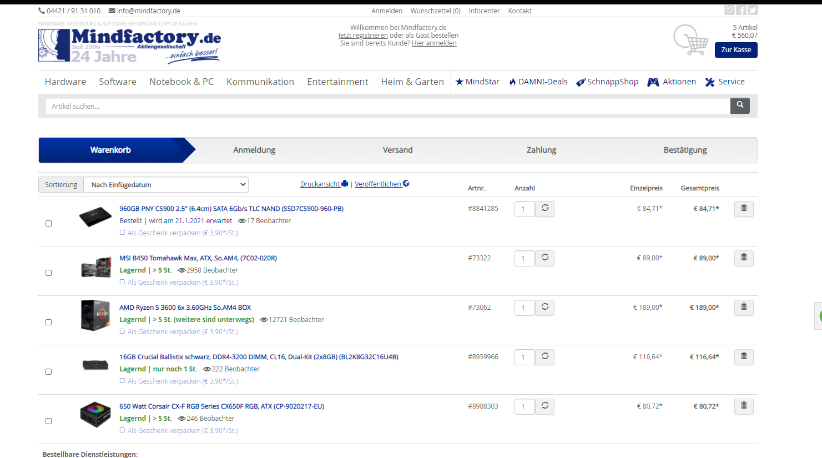Refresh quantity for PNY CS900 SSD

pyautogui.click(x=545, y=209)
